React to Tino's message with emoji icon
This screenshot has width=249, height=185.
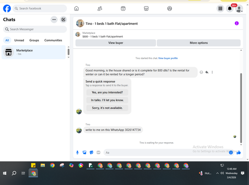(201, 72)
